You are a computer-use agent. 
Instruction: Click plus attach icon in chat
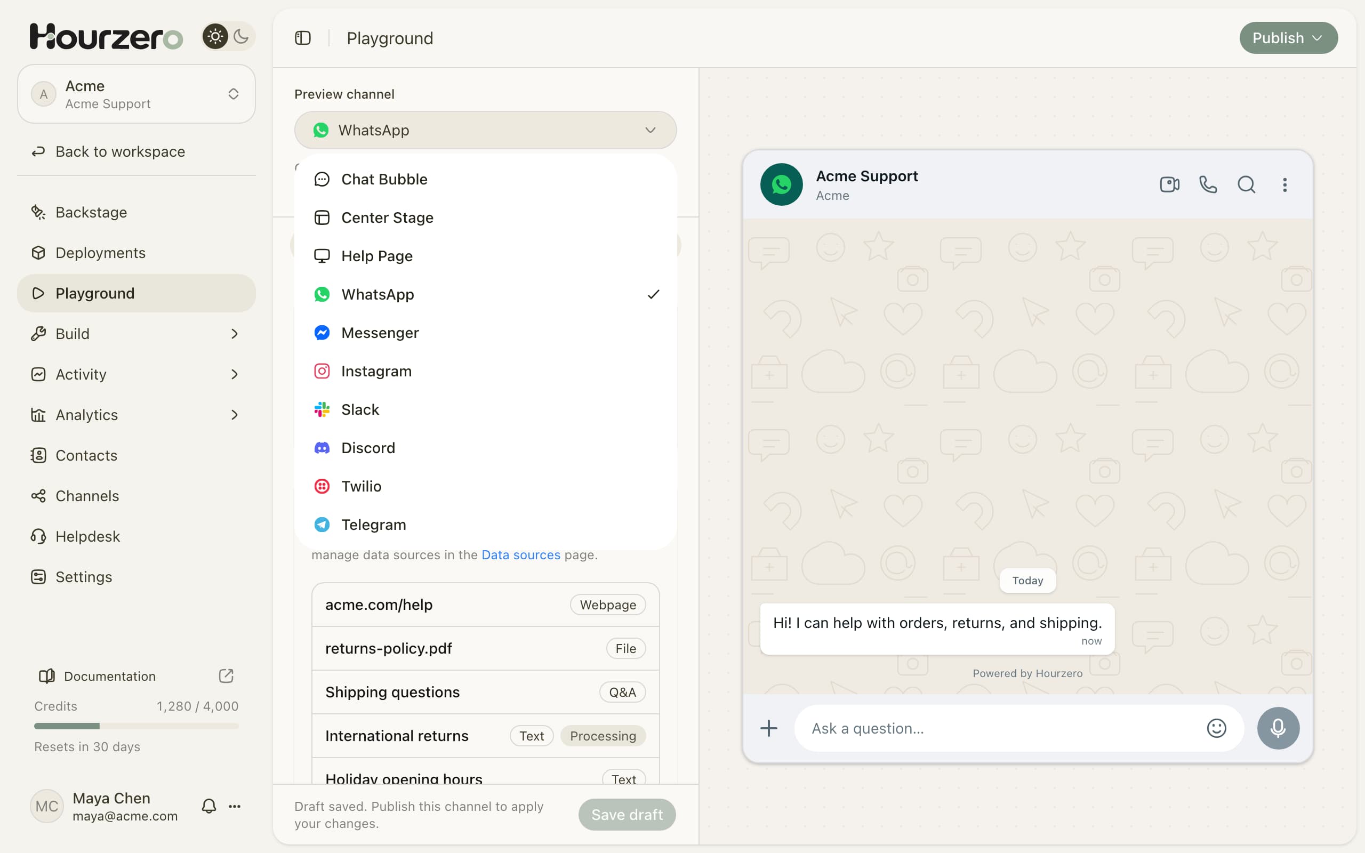click(768, 728)
